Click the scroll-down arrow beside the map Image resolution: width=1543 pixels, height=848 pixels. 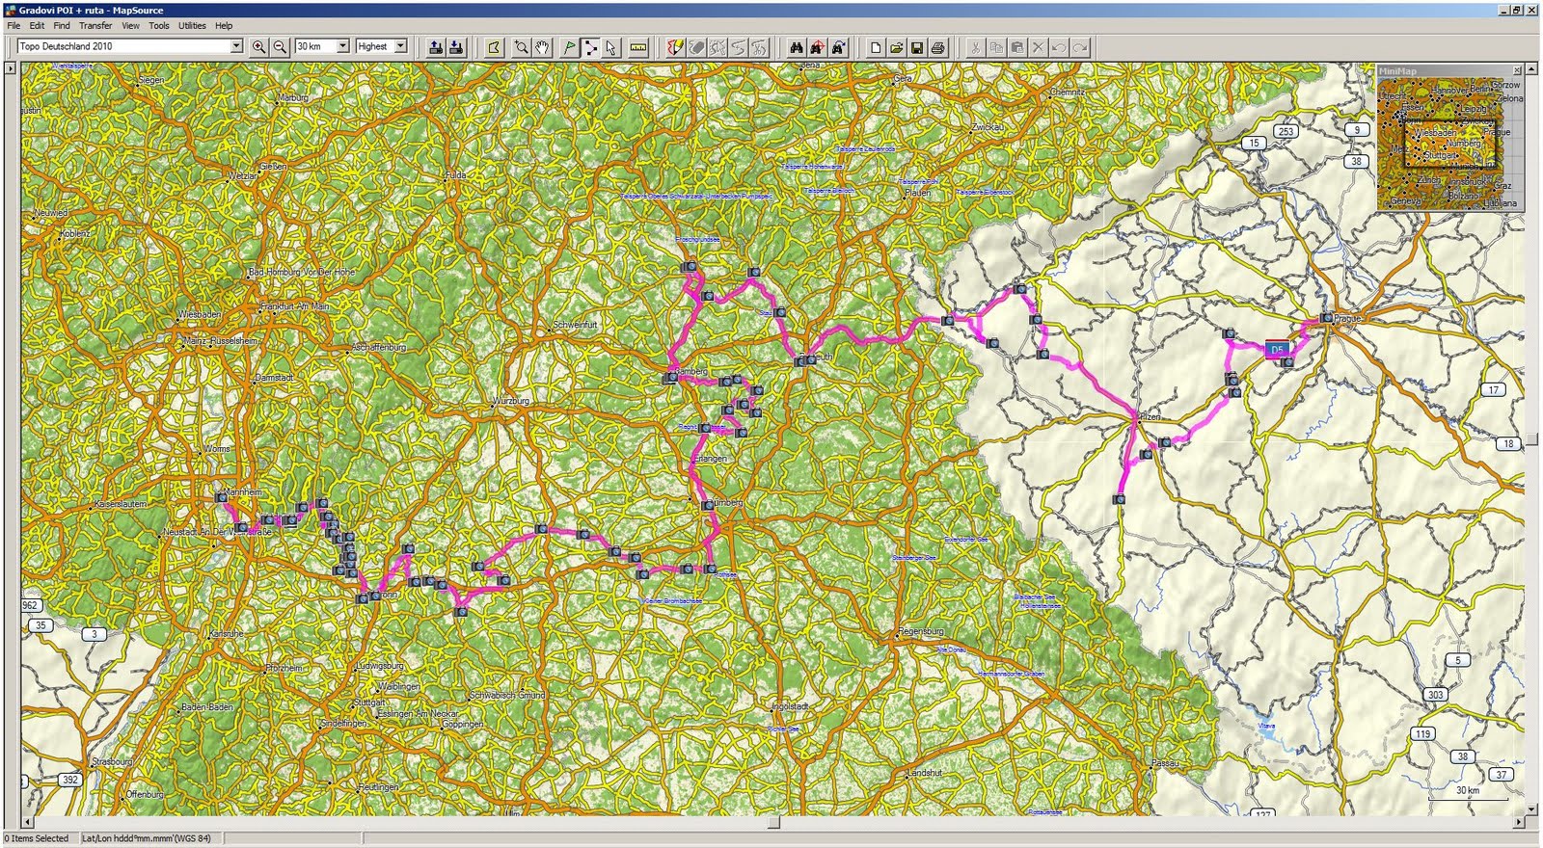[x=1533, y=809]
